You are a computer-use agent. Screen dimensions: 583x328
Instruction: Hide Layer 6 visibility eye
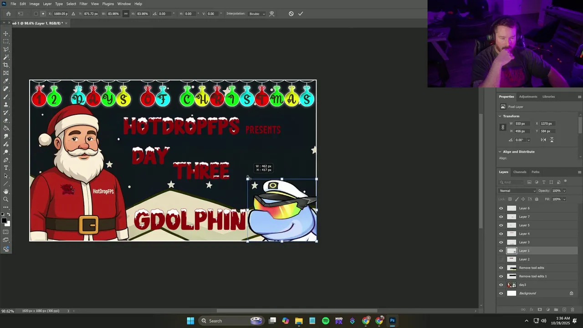click(501, 208)
